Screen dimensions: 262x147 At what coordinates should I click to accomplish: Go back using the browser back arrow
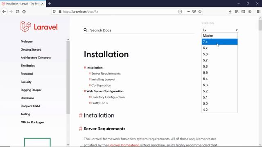coord(4,11)
